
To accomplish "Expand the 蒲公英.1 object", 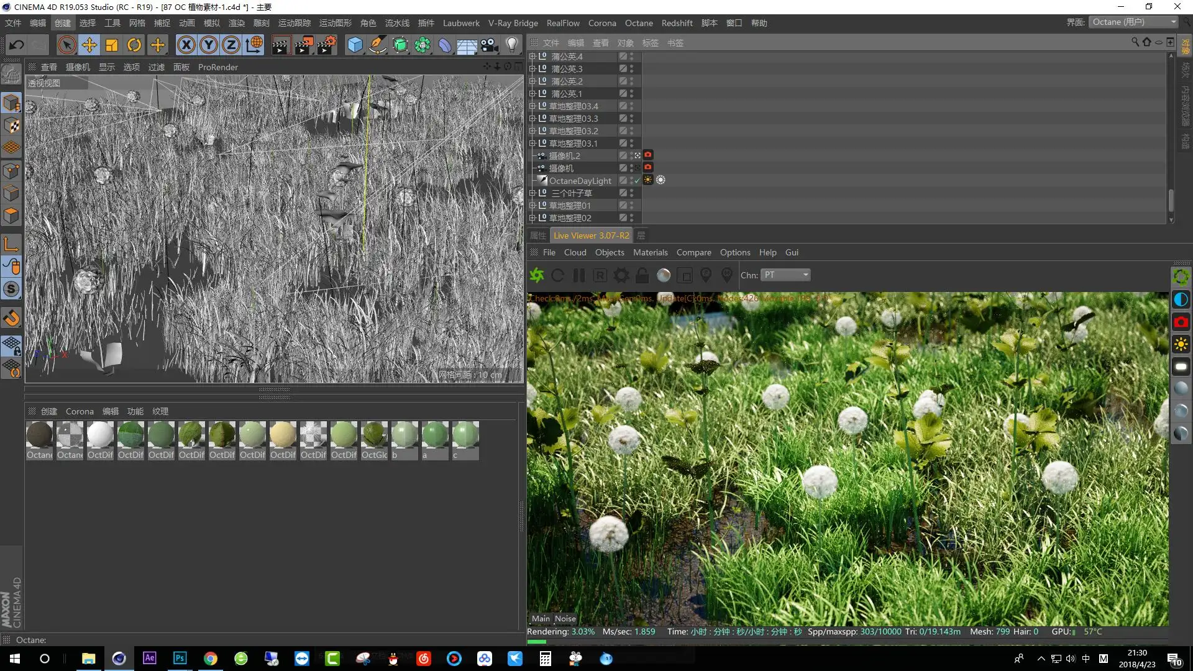I will (533, 94).
